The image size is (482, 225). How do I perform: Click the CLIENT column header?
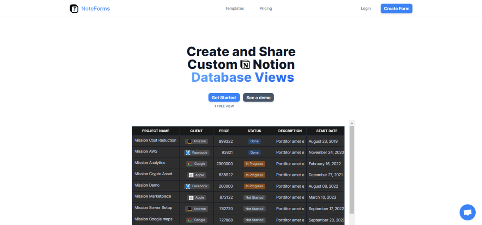197,131
